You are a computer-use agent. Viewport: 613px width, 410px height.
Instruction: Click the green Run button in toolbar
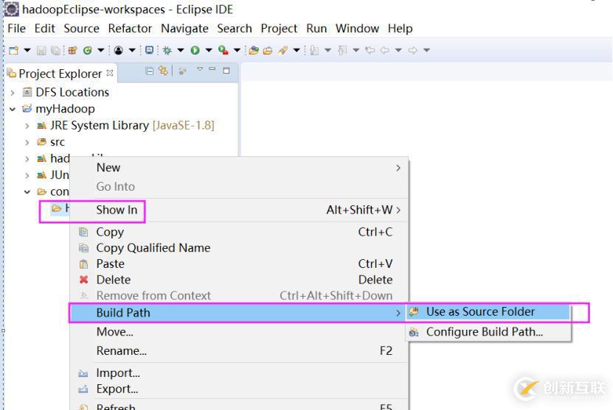click(x=195, y=50)
